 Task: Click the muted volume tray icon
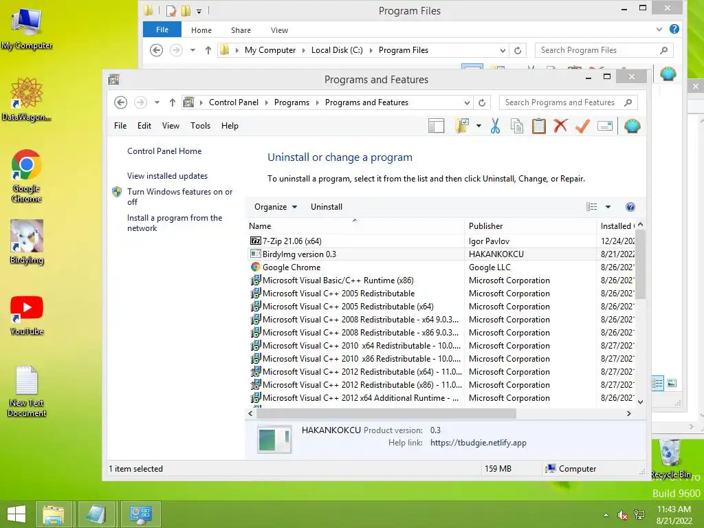[x=622, y=516]
